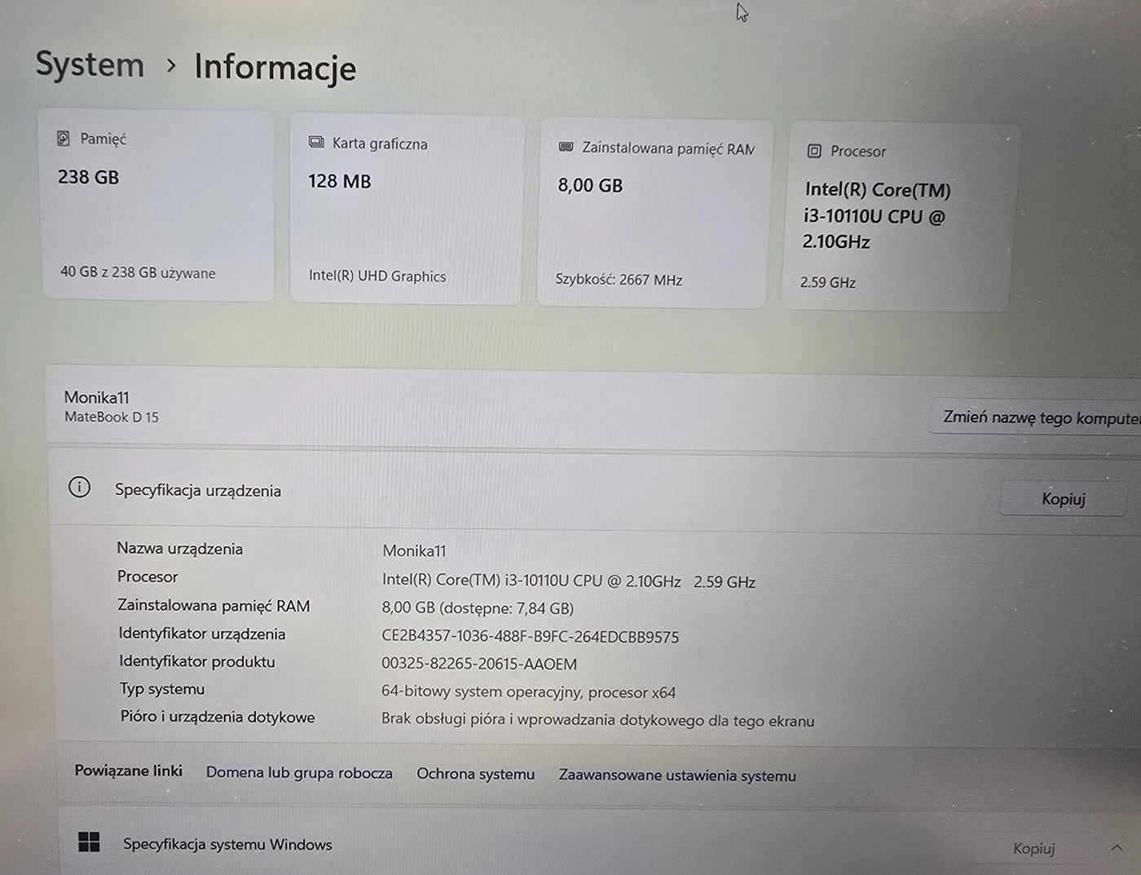1141x875 pixels.
Task: Collapse the Specyfikacja systemu Windows section chevron
Action: [1117, 848]
